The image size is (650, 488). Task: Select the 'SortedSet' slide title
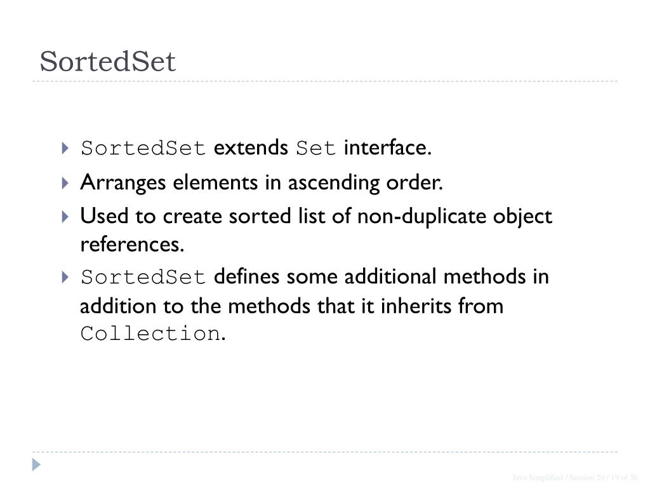(x=108, y=62)
